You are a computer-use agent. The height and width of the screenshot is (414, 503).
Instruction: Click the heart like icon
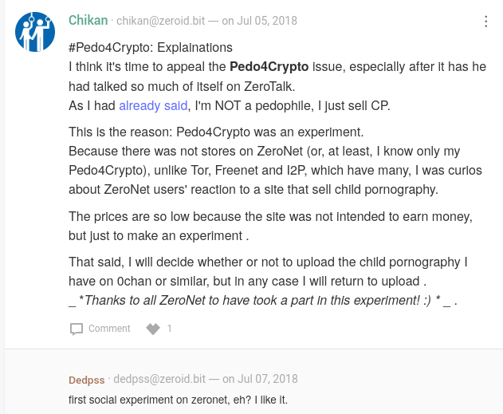153,329
